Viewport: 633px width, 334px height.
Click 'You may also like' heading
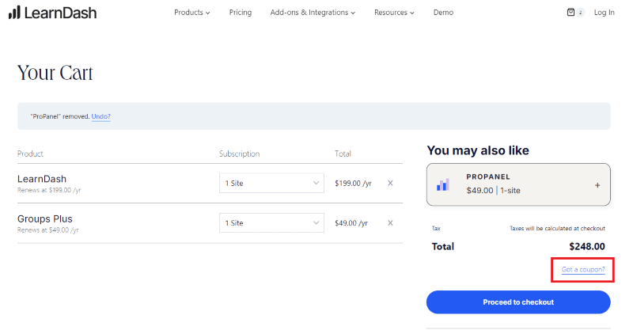click(x=478, y=150)
